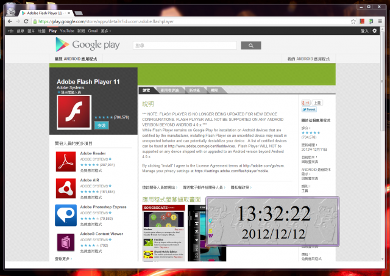
Task: Click the blue install button under Flash icon
Action: 102,125
